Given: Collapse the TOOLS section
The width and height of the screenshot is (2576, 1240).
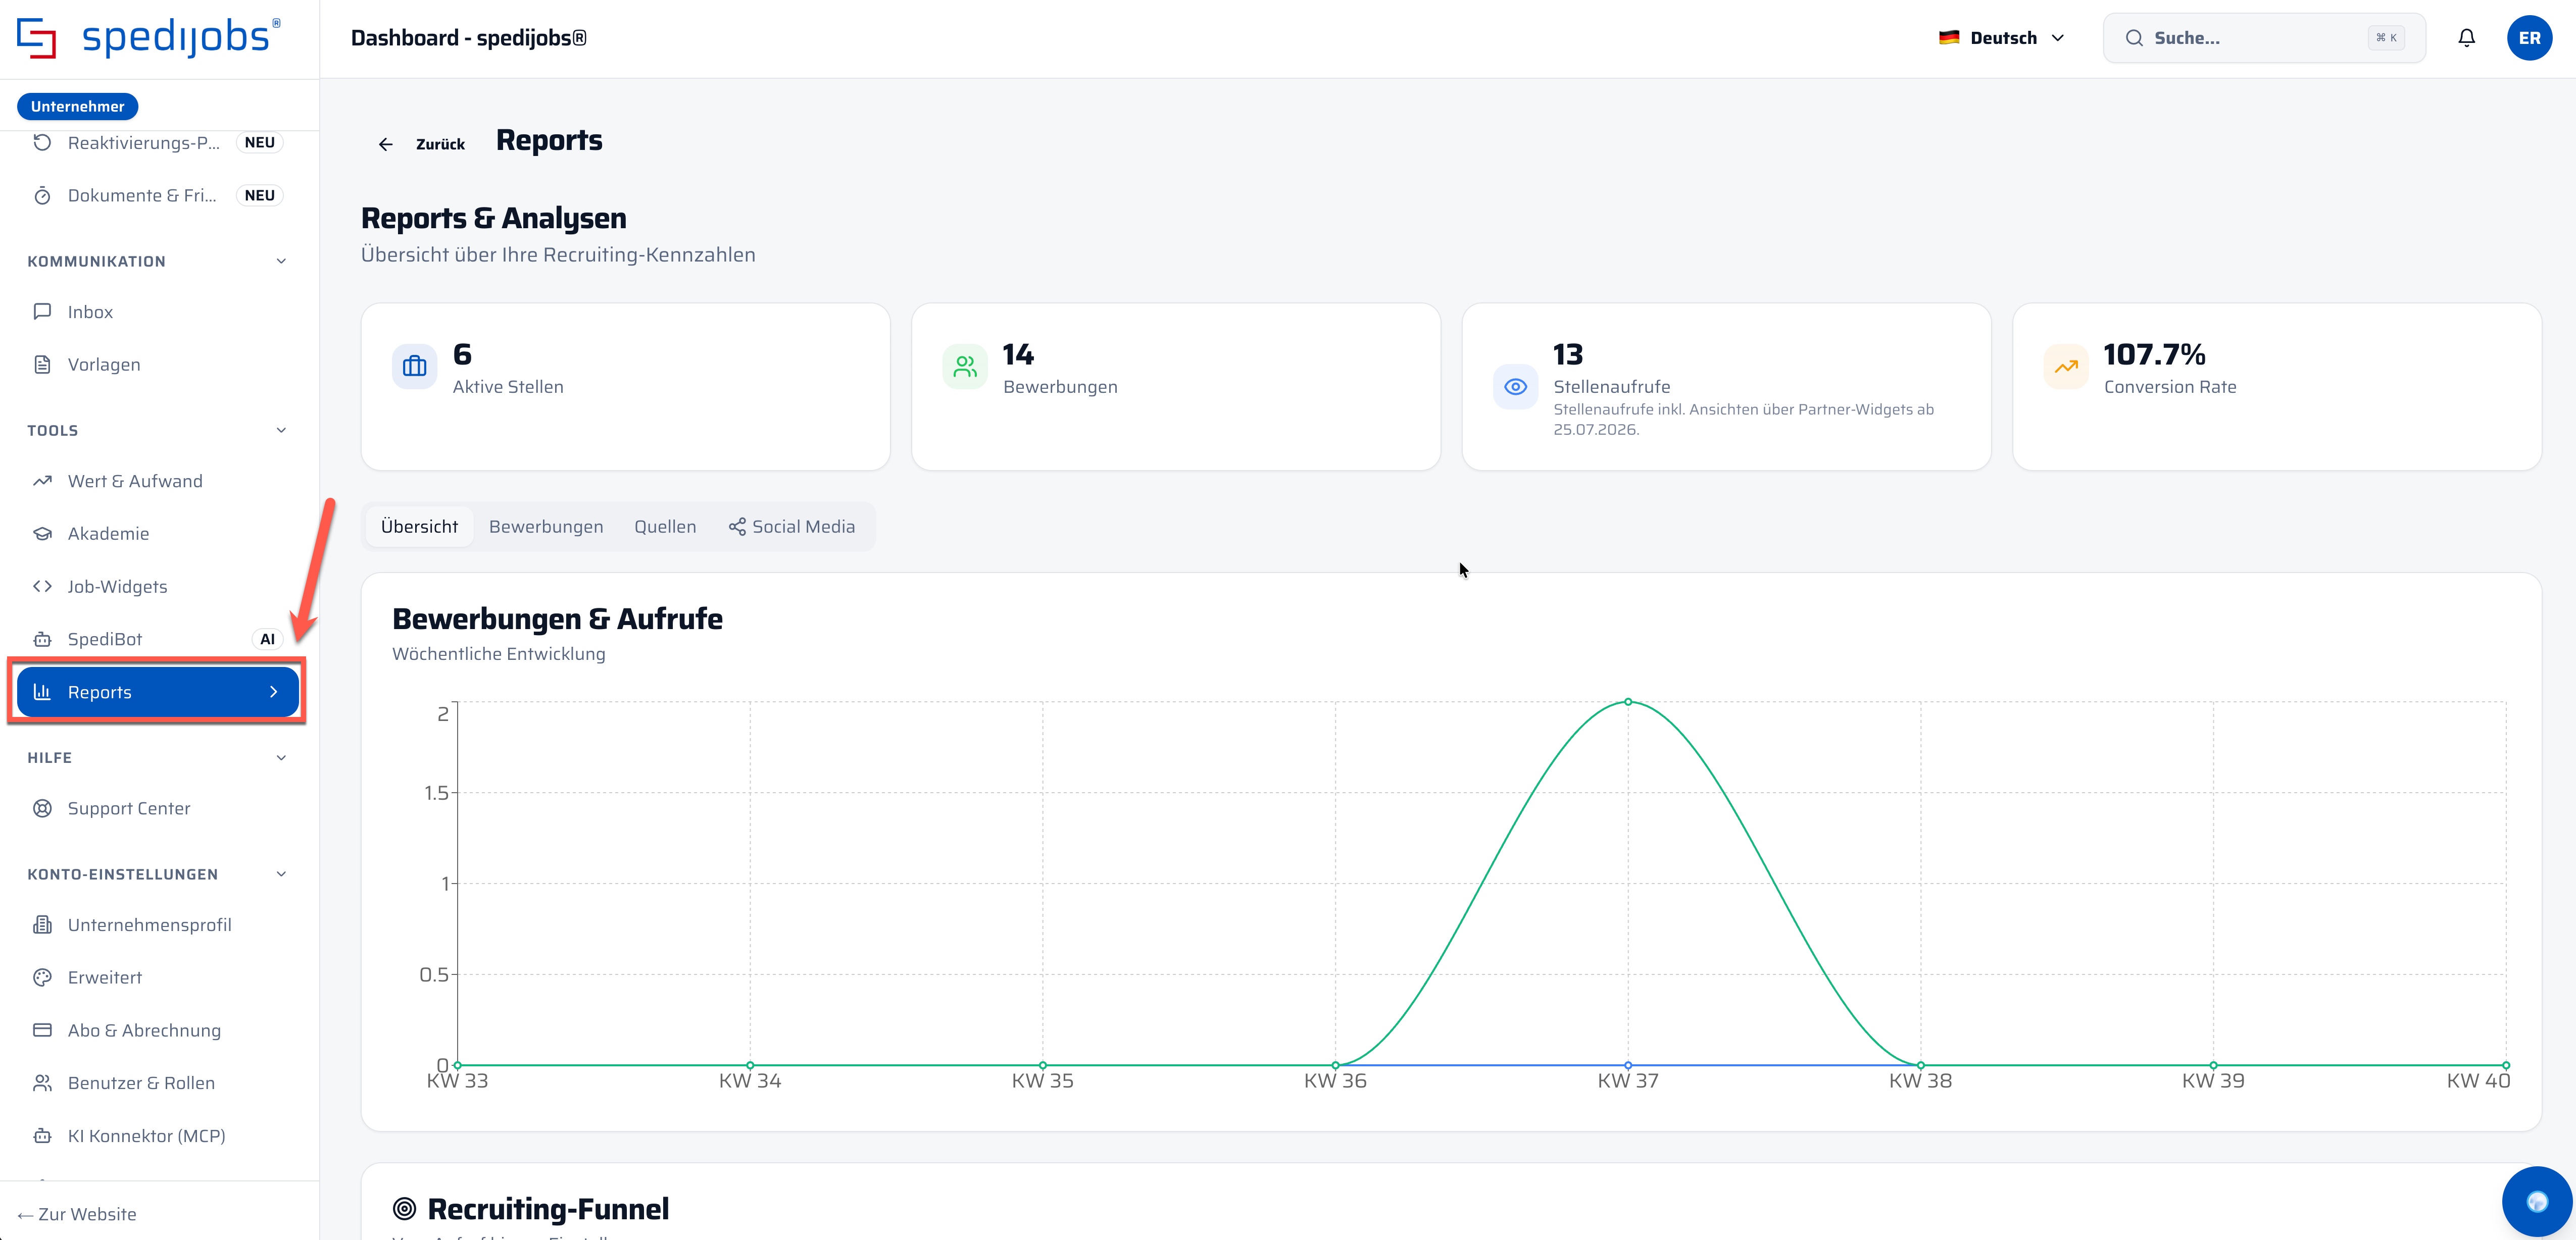Looking at the screenshot, I should click(158, 431).
